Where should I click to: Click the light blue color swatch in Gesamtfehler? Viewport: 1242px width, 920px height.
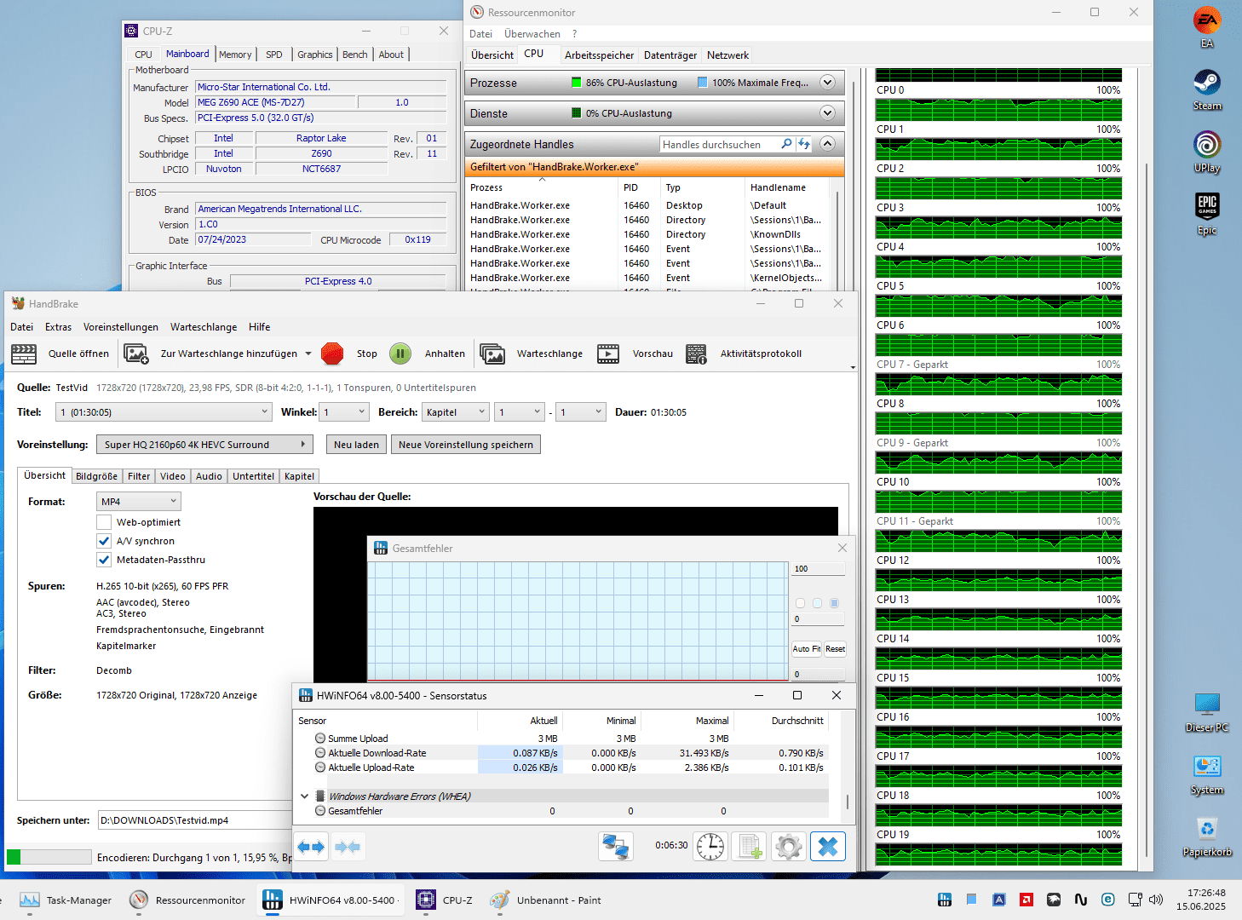tap(817, 603)
